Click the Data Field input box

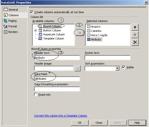(57, 79)
